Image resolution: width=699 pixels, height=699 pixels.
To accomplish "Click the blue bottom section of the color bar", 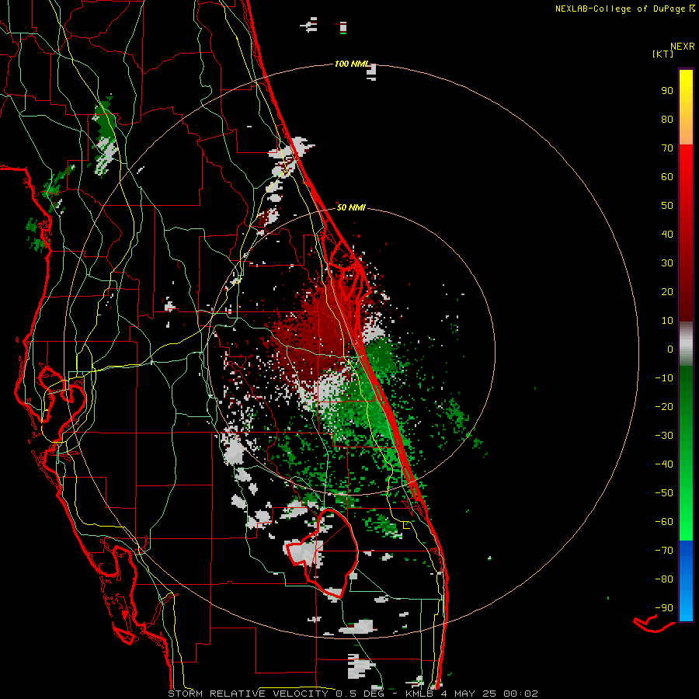I will 686,581.
